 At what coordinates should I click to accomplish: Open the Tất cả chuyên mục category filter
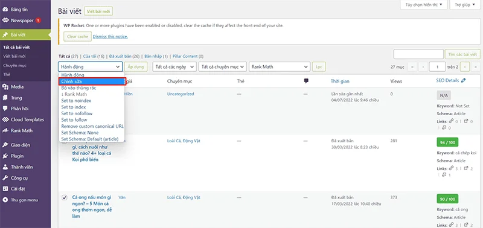pyautogui.click(x=223, y=66)
